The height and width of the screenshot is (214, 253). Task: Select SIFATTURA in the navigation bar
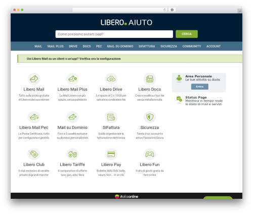pos(147,46)
